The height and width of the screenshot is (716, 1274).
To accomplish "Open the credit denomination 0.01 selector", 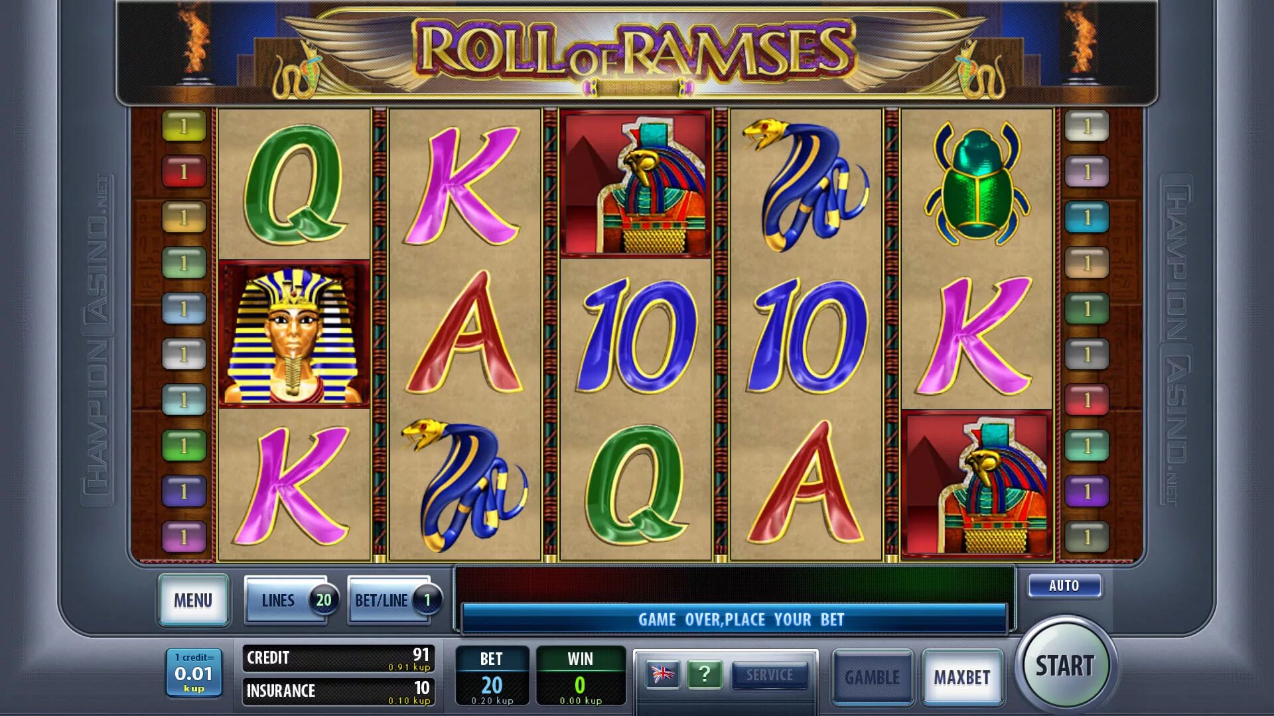I will tap(194, 673).
